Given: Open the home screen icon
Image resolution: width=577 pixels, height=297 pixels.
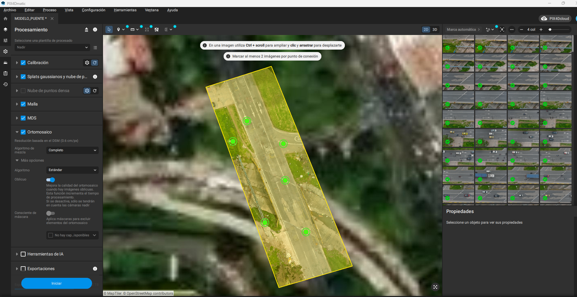Looking at the screenshot, I should (x=5, y=19).
